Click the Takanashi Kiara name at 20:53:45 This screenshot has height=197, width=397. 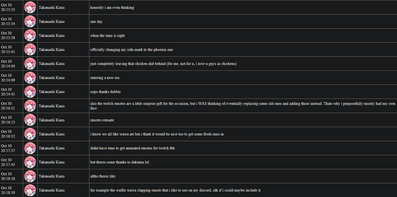point(51,50)
